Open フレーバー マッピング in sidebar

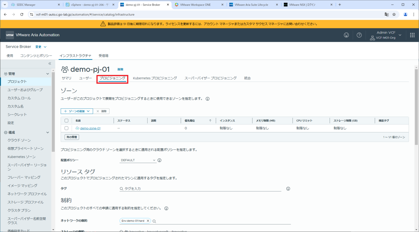tap(24, 177)
